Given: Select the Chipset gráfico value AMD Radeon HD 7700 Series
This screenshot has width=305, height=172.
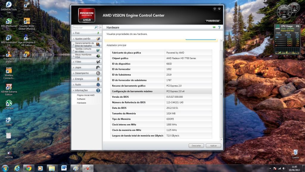Looking at the screenshot, I should 181,58.
